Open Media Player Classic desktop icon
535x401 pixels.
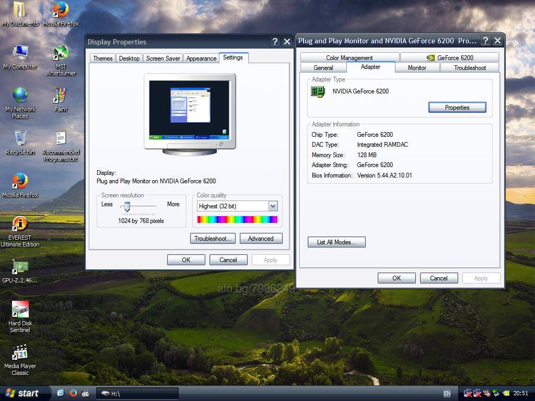pos(20,353)
